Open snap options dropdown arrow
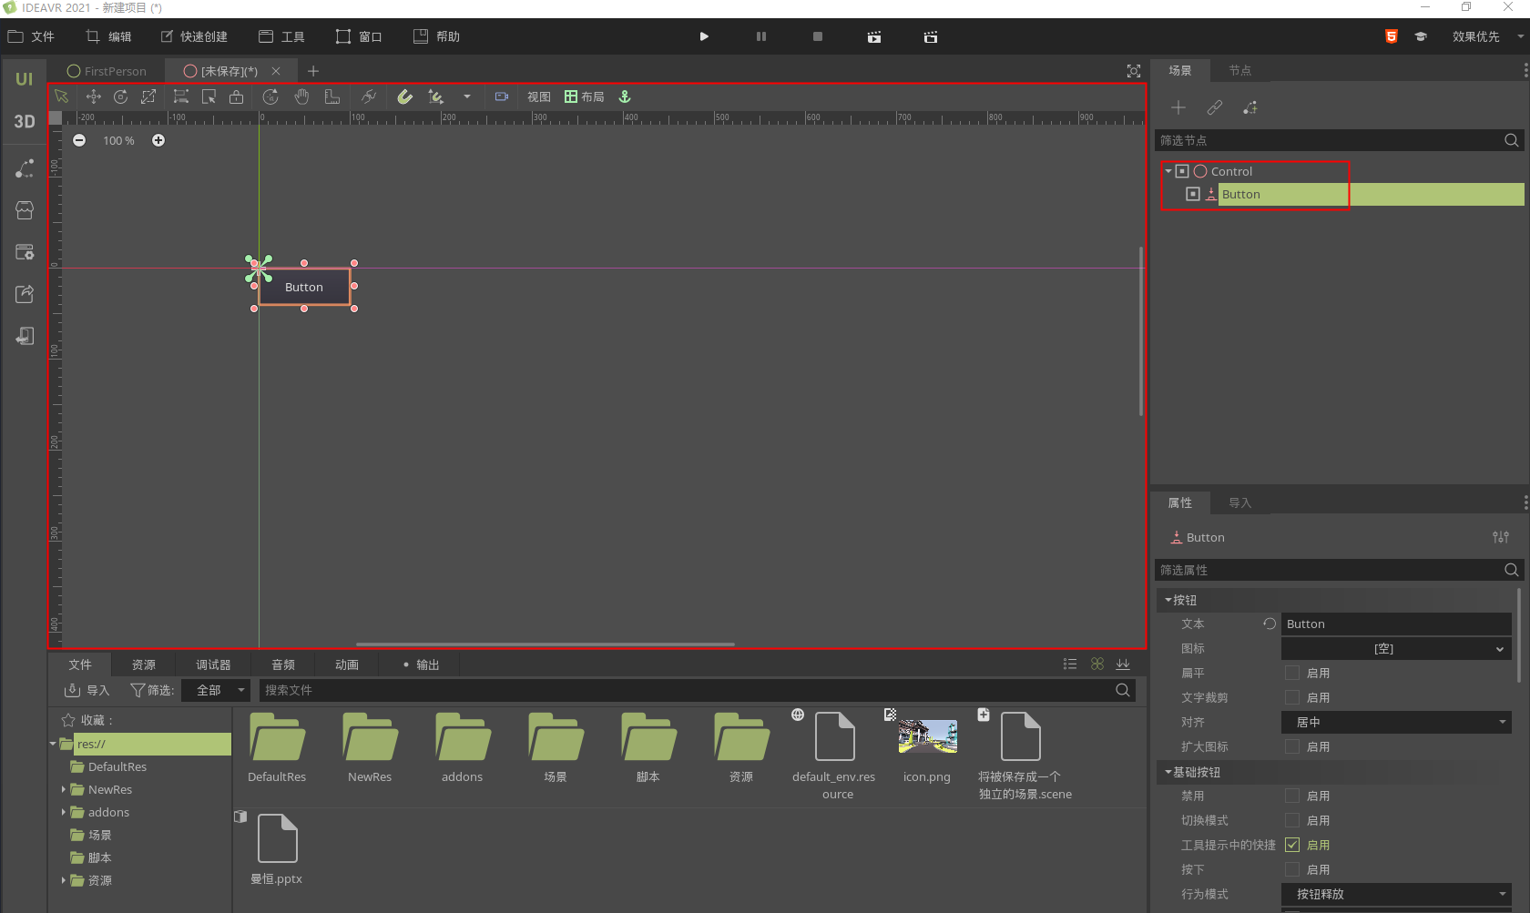Viewport: 1530px width, 913px height. (x=467, y=96)
